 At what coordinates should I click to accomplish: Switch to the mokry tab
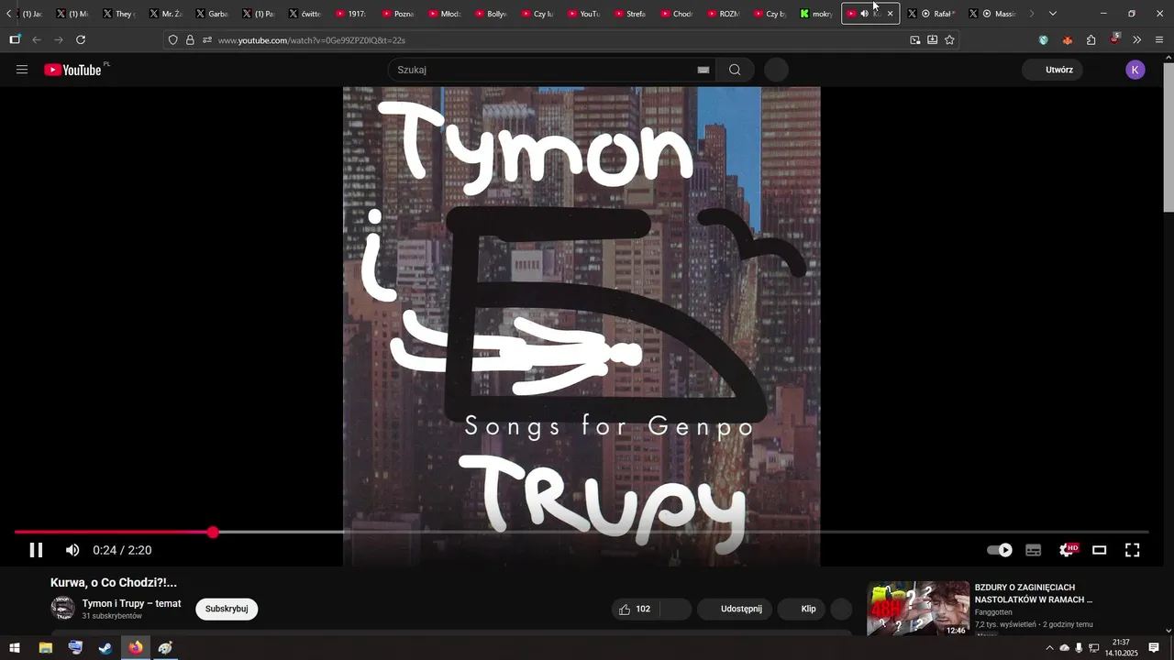click(816, 14)
